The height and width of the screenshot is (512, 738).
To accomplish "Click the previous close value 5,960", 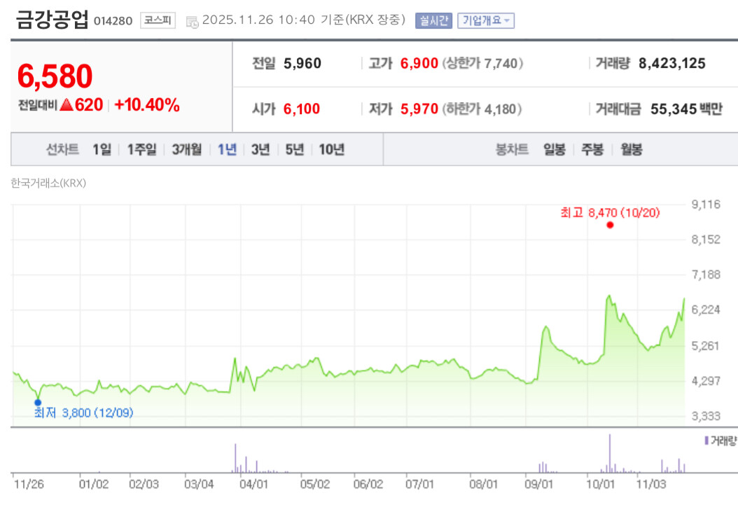I will [302, 64].
